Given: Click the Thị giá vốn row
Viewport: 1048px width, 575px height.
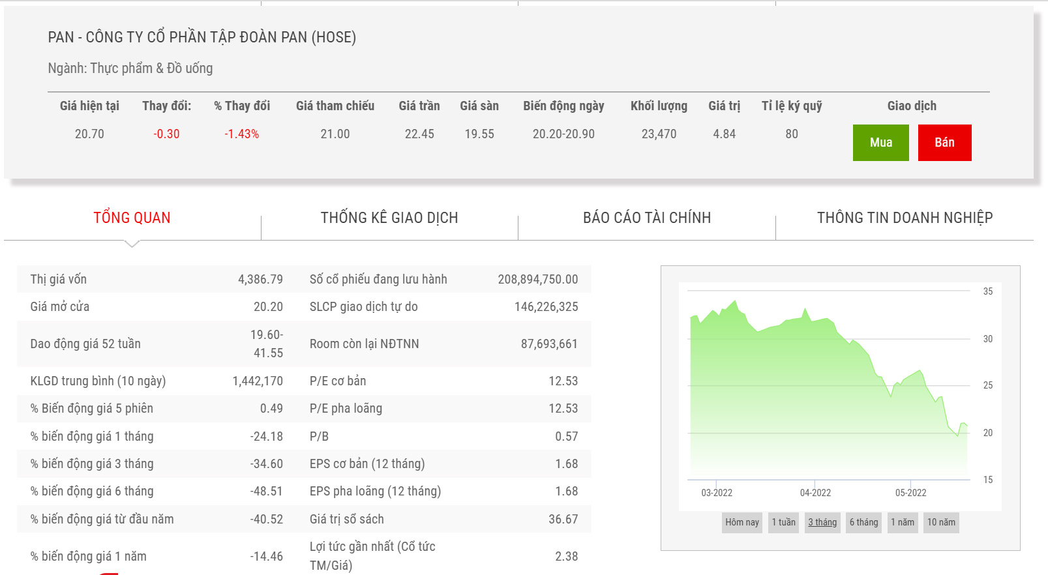Looking at the screenshot, I should (x=157, y=279).
